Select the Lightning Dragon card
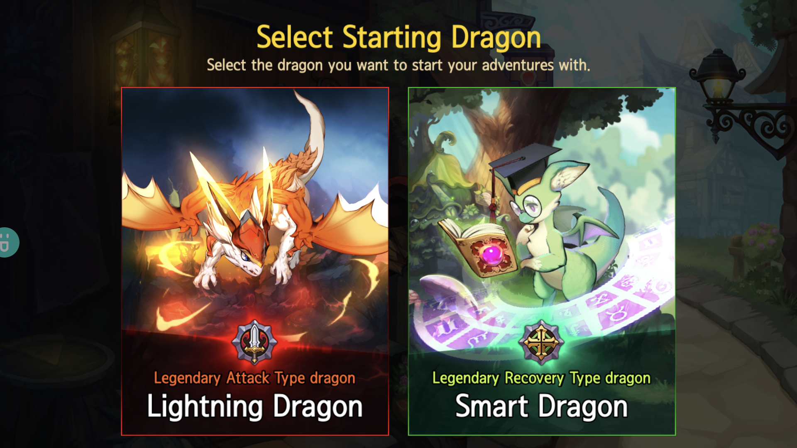This screenshot has width=797, height=448. [255, 261]
